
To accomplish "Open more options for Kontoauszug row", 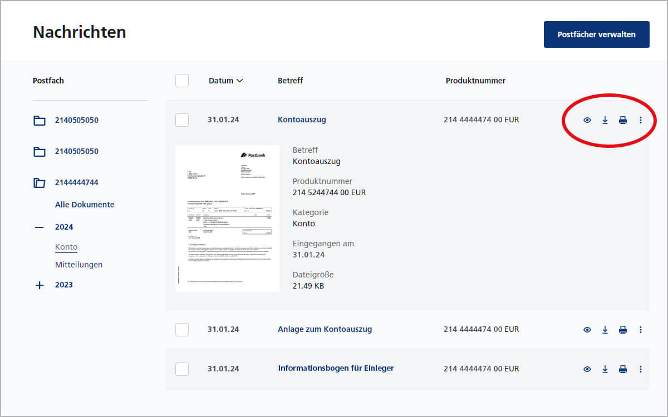I will click(x=641, y=120).
